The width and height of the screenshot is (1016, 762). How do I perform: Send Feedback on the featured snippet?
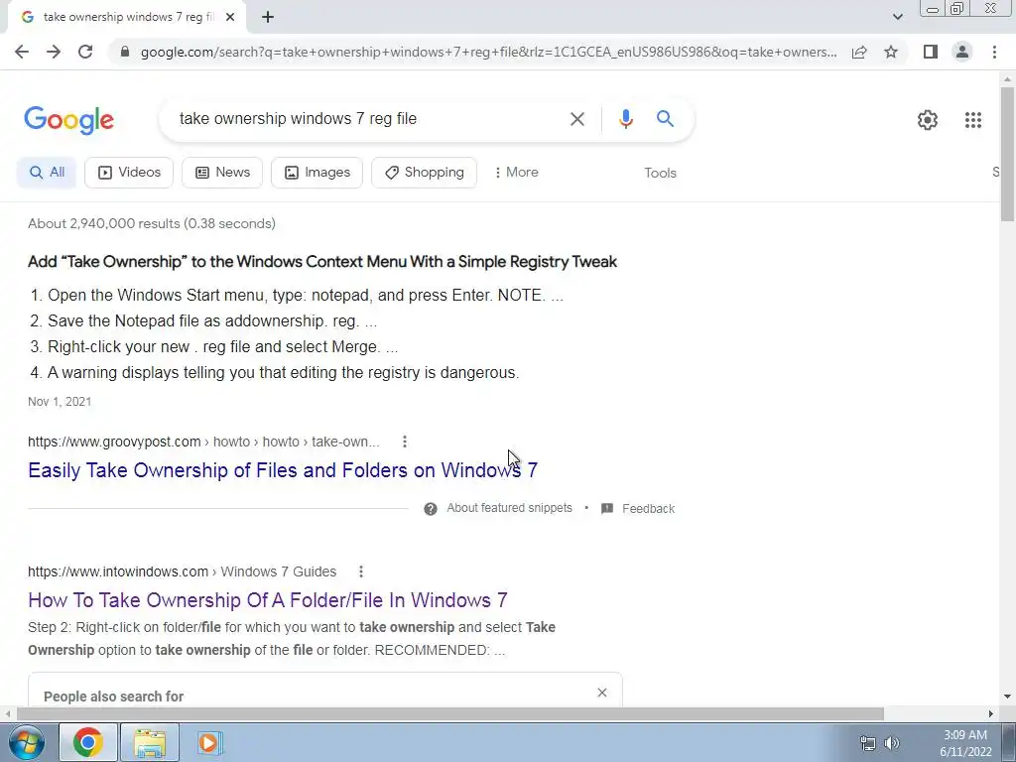[638, 509]
